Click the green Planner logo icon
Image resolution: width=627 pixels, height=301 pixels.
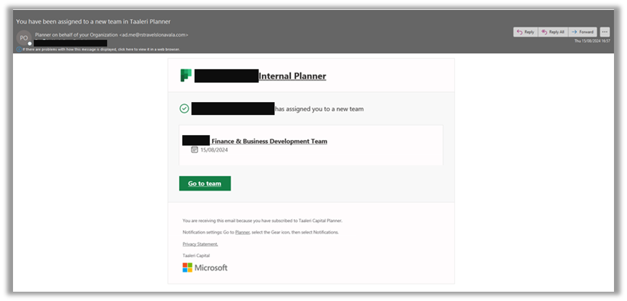[185, 76]
